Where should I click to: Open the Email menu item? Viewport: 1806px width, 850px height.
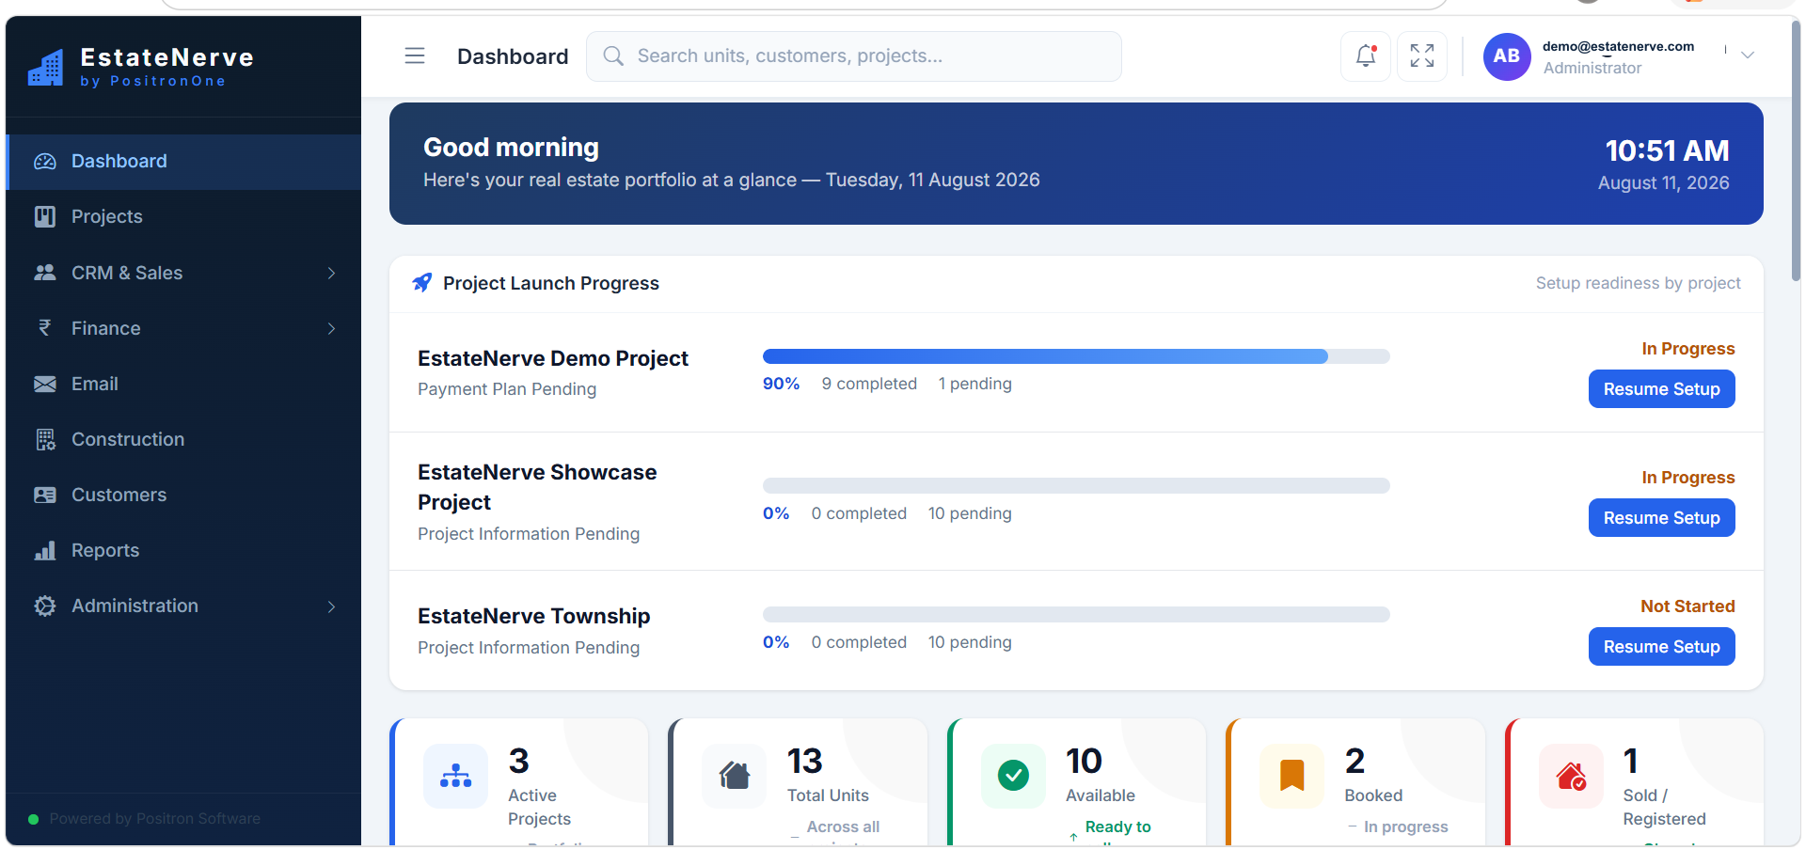183,384
